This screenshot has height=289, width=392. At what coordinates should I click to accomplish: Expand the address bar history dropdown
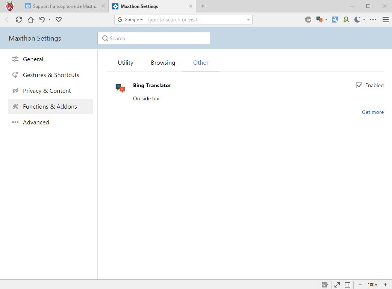(x=248, y=20)
